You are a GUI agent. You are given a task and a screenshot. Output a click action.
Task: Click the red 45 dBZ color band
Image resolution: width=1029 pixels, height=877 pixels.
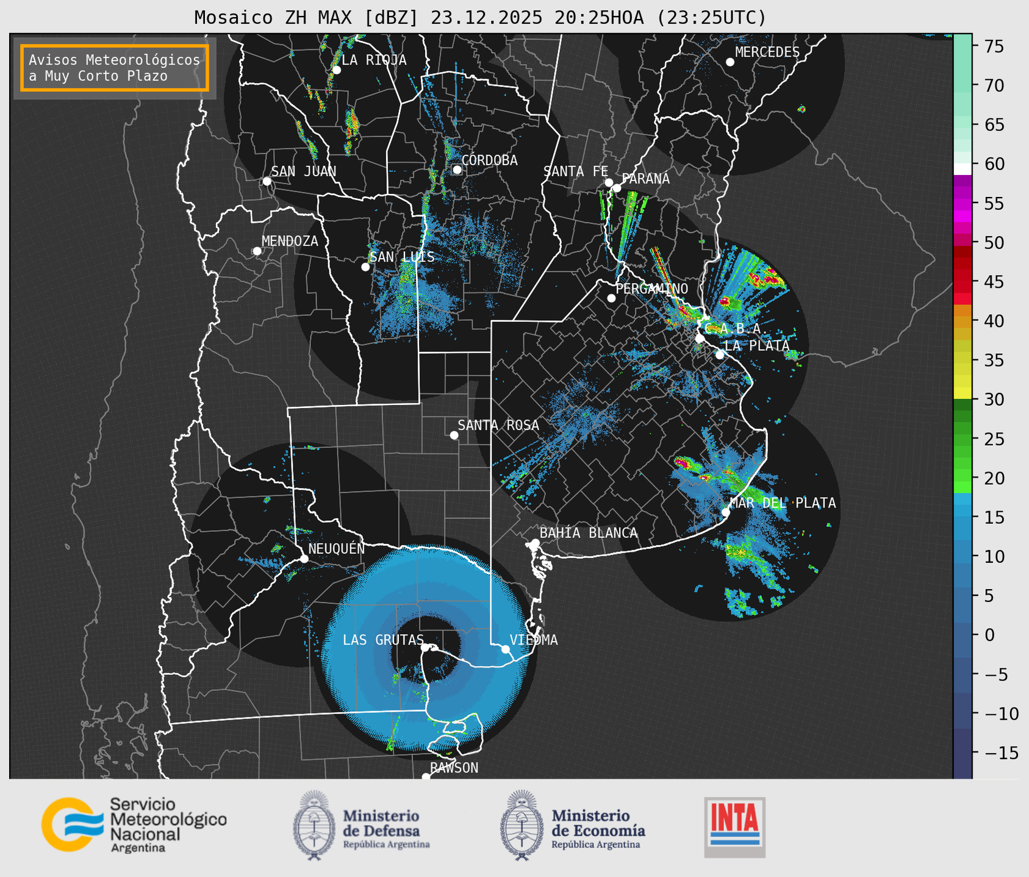pyautogui.click(x=962, y=282)
